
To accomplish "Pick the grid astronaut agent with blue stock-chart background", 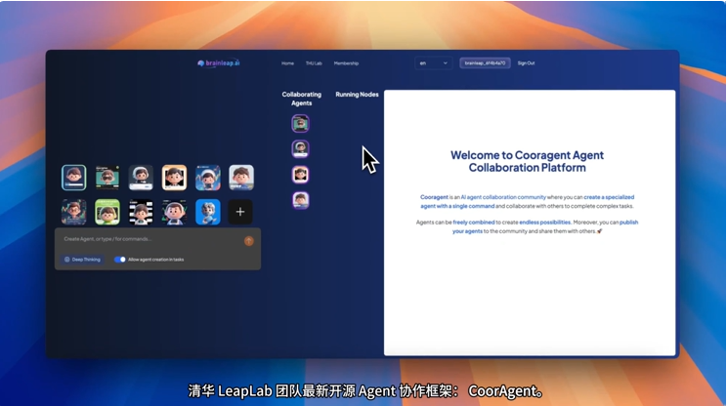I will coord(208,178).
